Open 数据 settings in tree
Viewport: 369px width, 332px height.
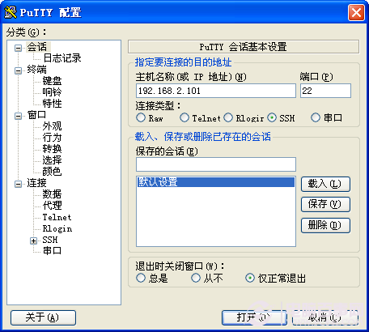coord(52,194)
